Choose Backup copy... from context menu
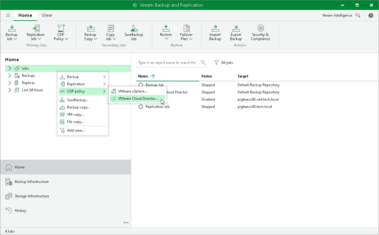Viewport: 379px width, 235px height. pos(83,107)
